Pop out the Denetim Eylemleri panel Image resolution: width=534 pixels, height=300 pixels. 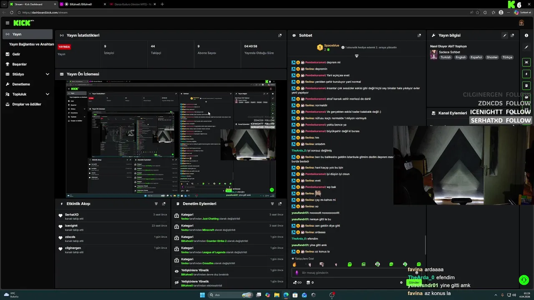280,204
